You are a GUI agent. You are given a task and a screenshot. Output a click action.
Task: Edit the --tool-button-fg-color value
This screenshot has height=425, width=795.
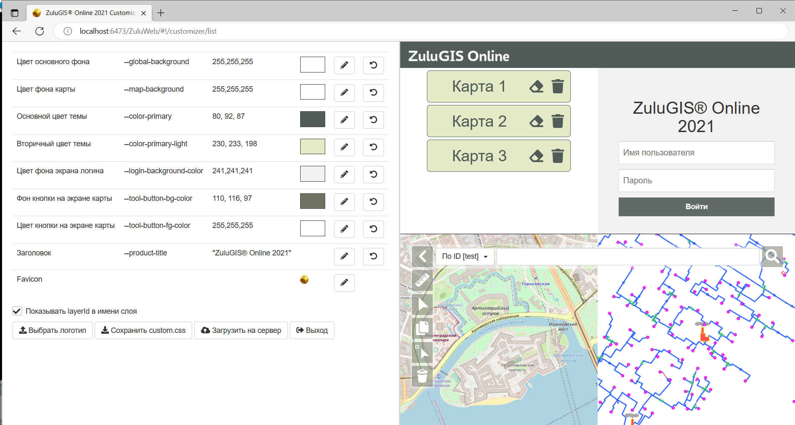click(x=344, y=229)
